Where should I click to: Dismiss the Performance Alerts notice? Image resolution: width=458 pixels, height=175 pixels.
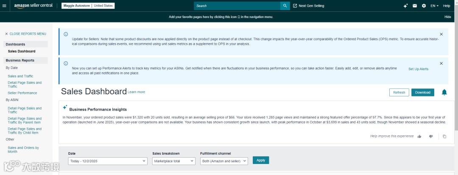(441, 63)
